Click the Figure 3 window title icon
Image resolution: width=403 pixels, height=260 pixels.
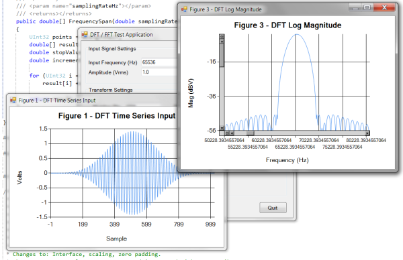(184, 9)
